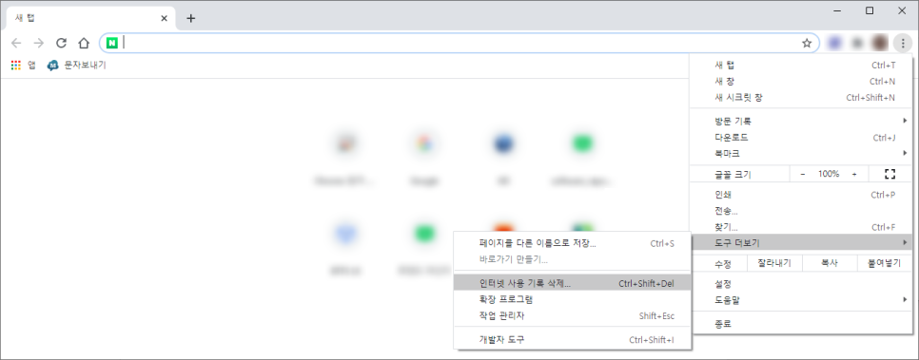Open 설정 from the menu

(x=801, y=284)
